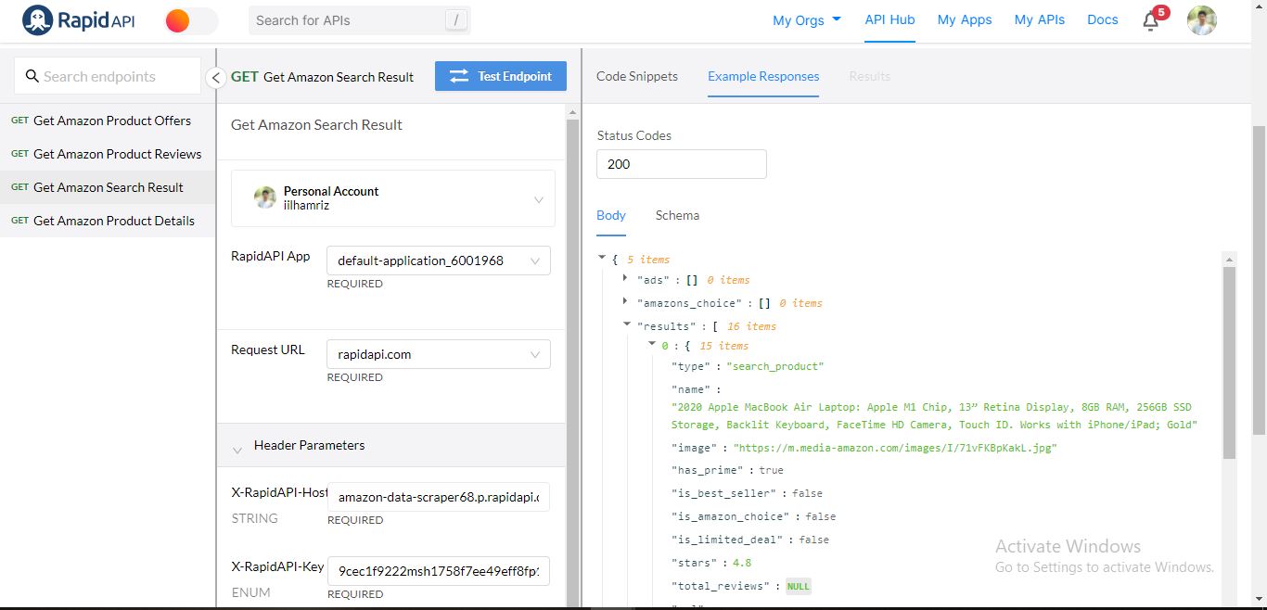Viewport: 1267px width, 610px height.
Task: Click the Status Codes field
Action: pos(681,164)
